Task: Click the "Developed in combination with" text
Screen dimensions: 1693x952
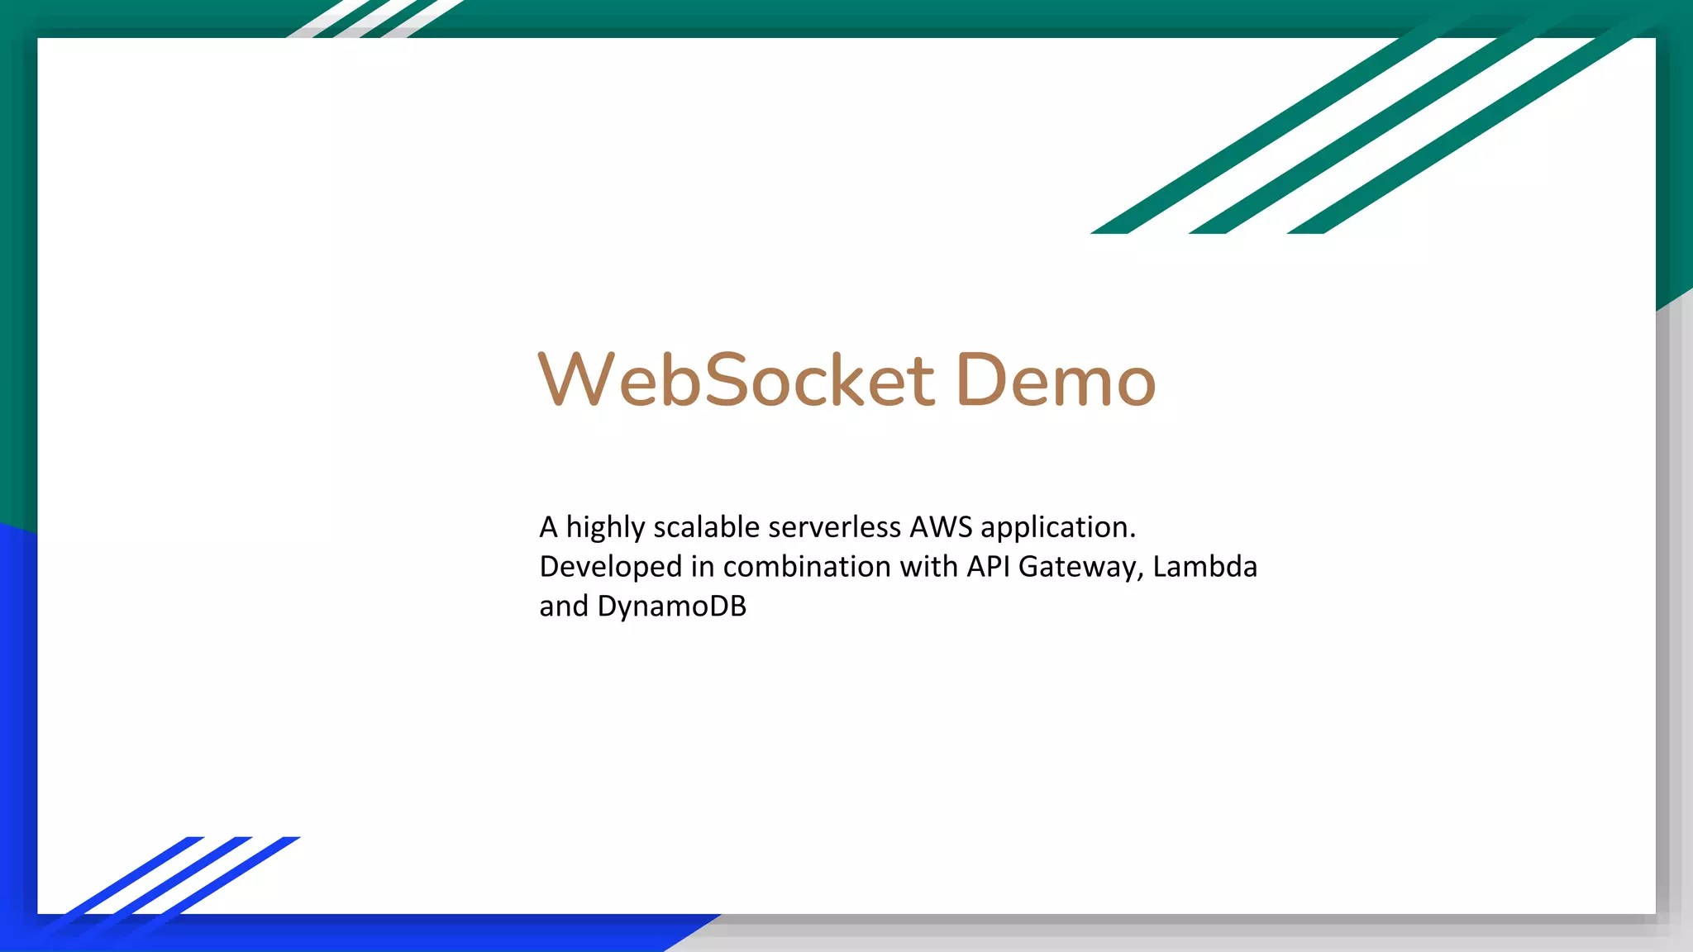Action: point(748,567)
